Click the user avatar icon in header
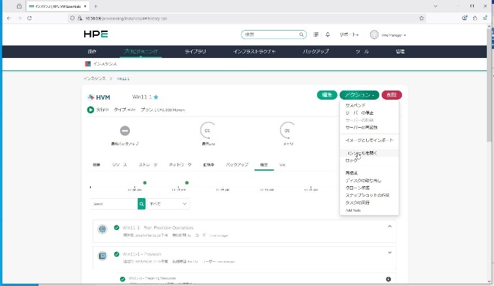The image size is (494, 286). (374, 35)
